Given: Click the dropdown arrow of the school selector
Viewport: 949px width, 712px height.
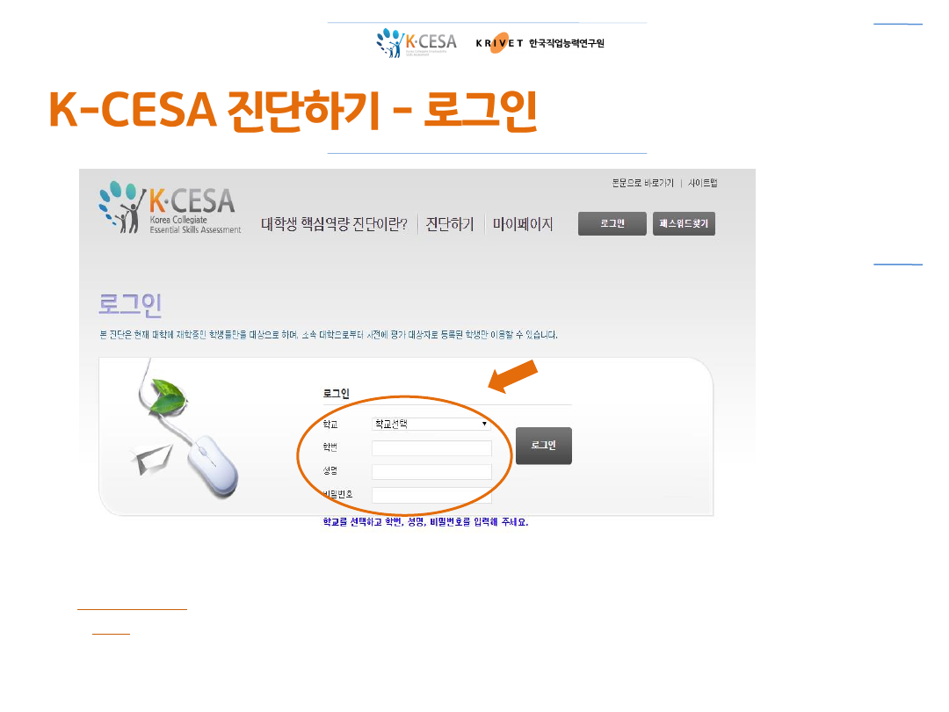Looking at the screenshot, I should pos(484,424).
